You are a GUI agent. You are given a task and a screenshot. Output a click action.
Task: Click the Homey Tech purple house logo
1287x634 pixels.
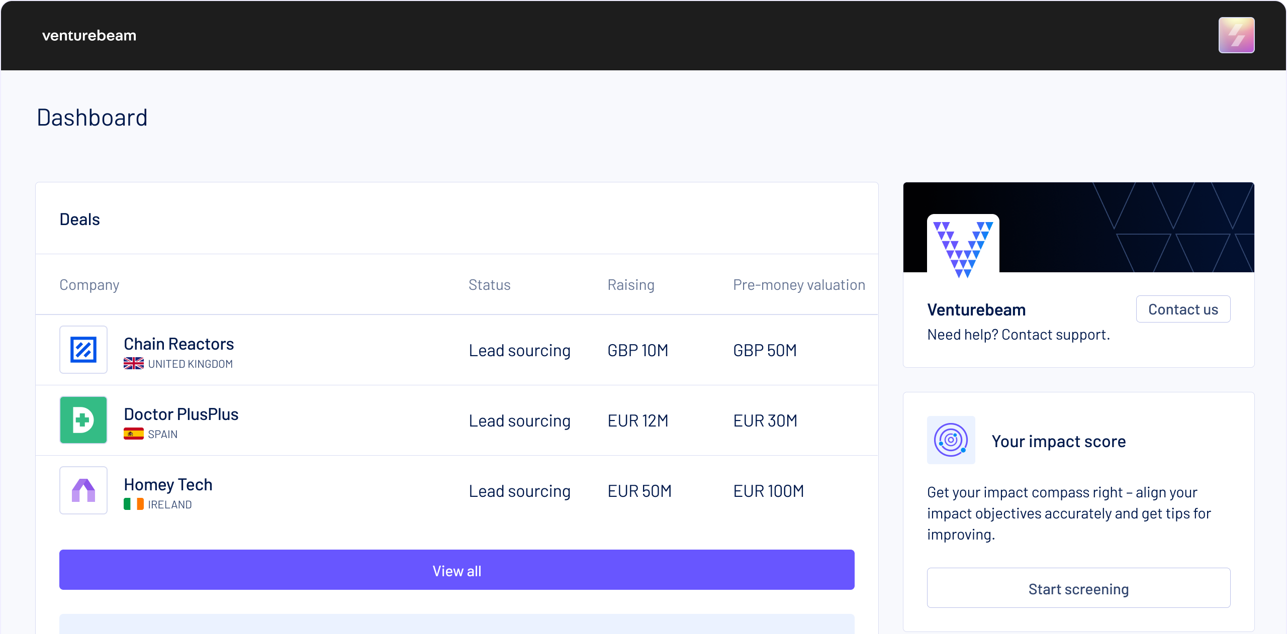(x=83, y=490)
